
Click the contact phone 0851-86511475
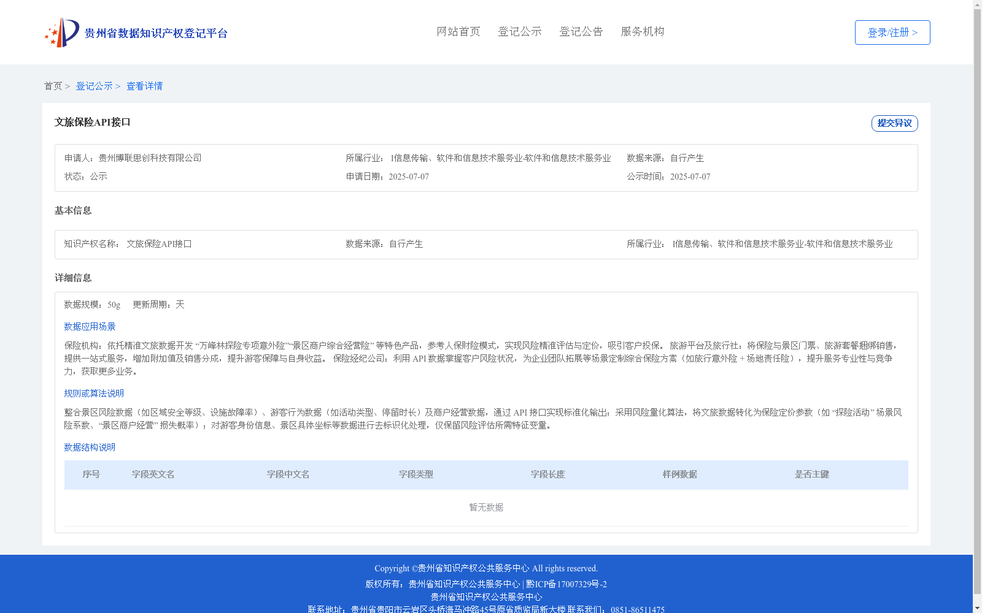pos(638,610)
